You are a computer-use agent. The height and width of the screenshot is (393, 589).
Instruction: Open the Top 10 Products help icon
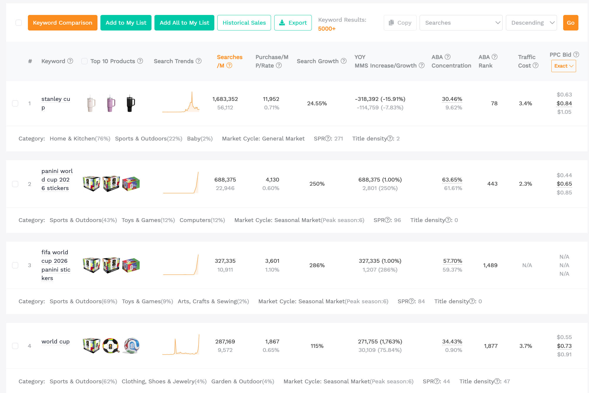pos(140,61)
